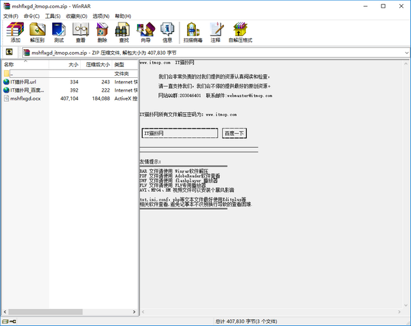
Task: Click the file list scroll right arrow
Action: pos(134,312)
